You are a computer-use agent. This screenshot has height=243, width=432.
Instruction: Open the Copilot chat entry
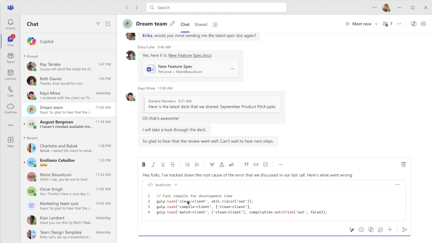click(x=69, y=42)
